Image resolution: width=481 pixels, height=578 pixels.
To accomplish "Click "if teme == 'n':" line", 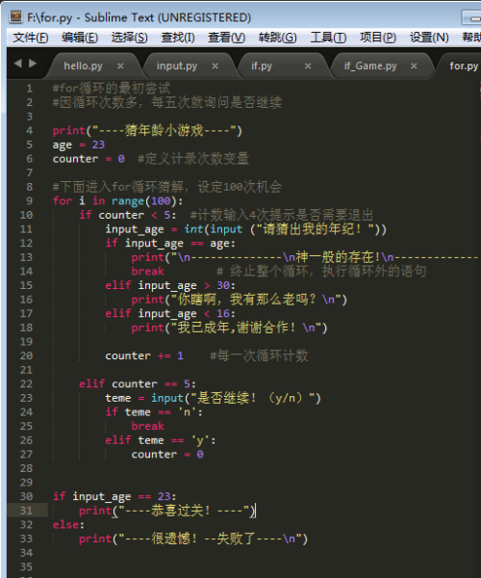I will coord(154,412).
